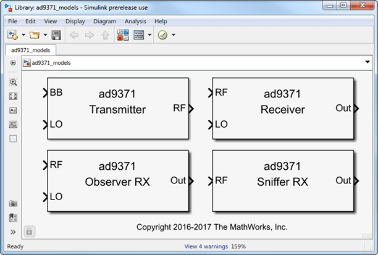378x255 pixels.
Task: Open the Model Explorer icon
Action: (139, 35)
